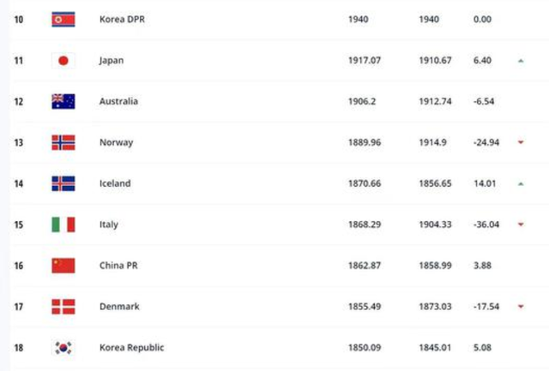Click the Korea DPR flag icon
The height and width of the screenshot is (371, 549).
[63, 19]
